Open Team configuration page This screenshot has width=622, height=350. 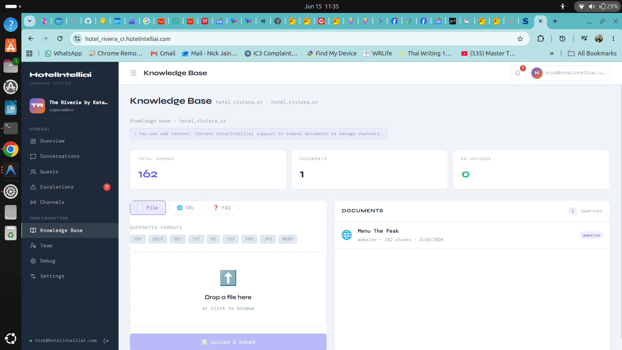(x=70, y=246)
